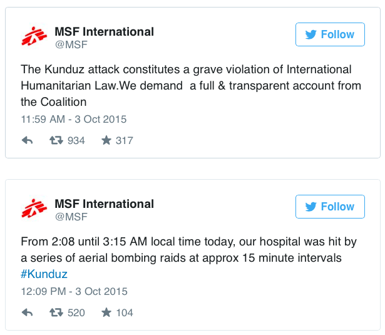Reply to the Kunduz attack violation tweet
This screenshot has height=335, width=385.
27,141
